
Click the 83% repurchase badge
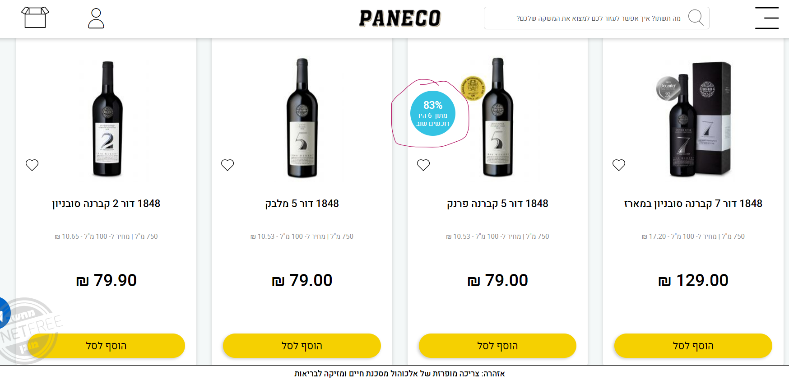tap(432, 114)
